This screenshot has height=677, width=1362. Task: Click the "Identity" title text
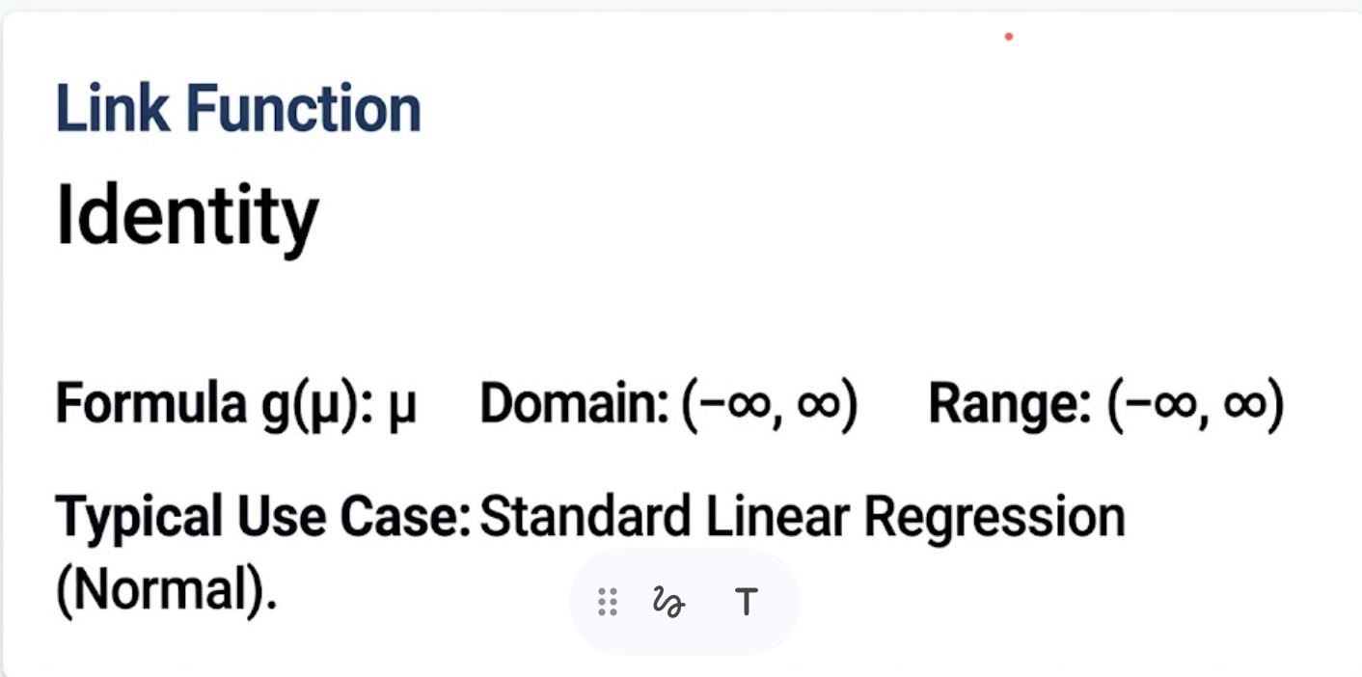point(187,216)
